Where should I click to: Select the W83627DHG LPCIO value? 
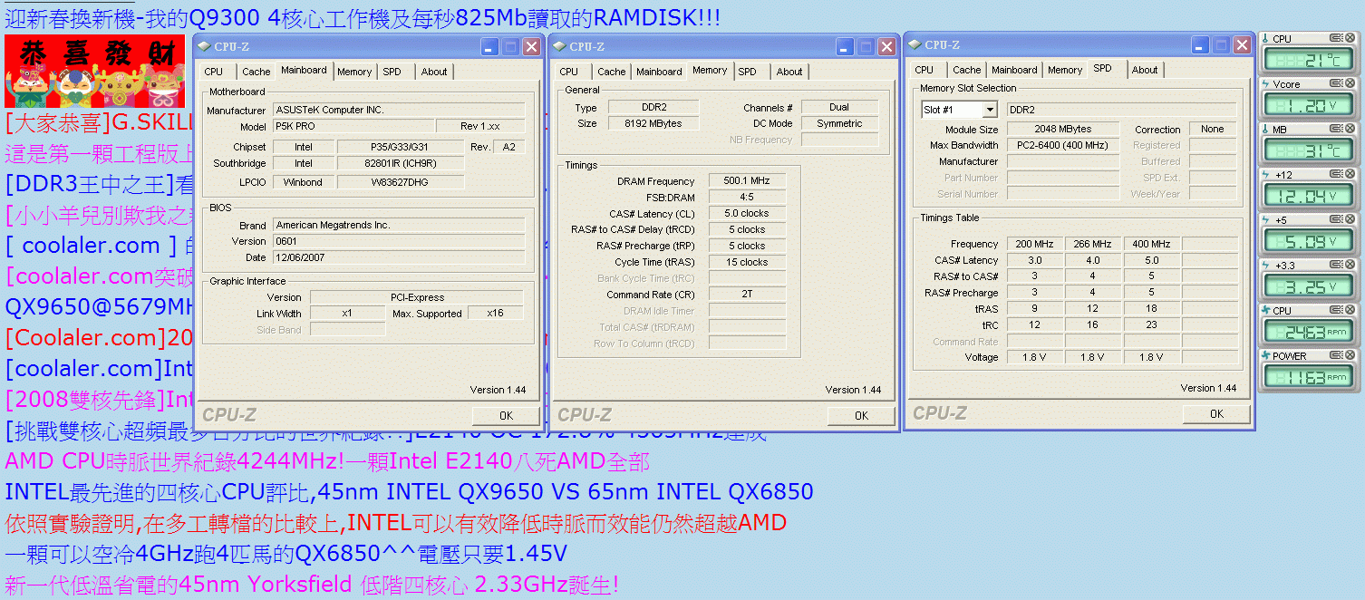pos(401,182)
